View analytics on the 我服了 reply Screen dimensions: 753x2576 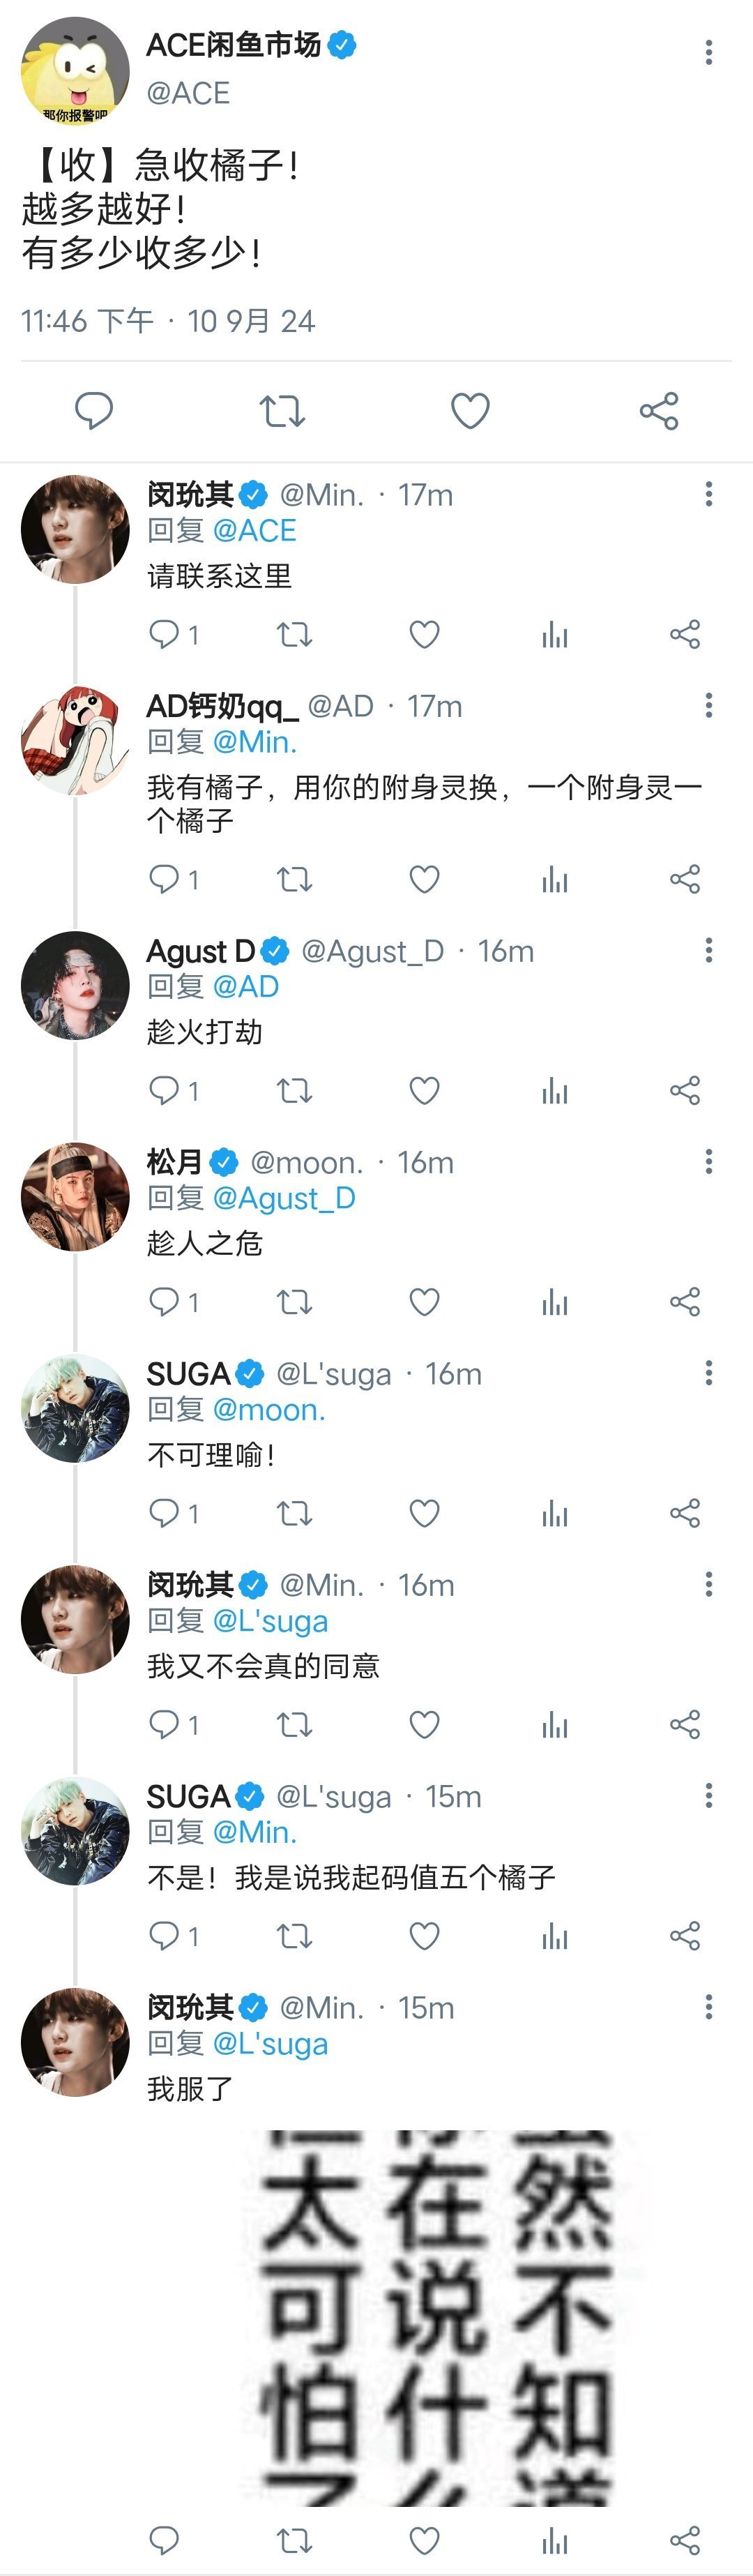pos(554,2541)
